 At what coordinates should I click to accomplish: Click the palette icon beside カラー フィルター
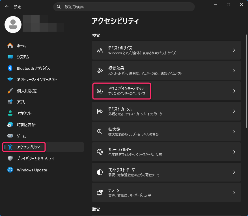tap(100, 152)
